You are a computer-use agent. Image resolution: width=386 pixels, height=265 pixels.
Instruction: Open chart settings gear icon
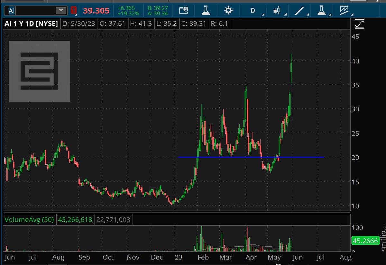[x=228, y=11]
